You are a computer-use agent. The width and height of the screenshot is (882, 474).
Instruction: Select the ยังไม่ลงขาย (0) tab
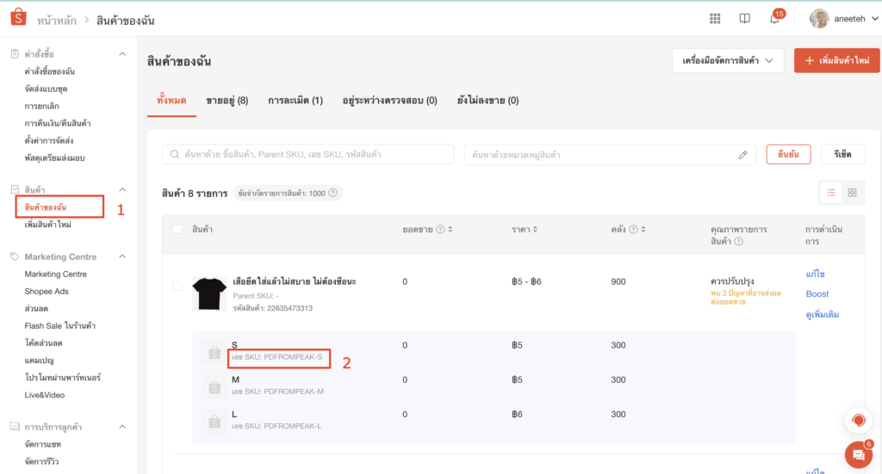coord(488,101)
